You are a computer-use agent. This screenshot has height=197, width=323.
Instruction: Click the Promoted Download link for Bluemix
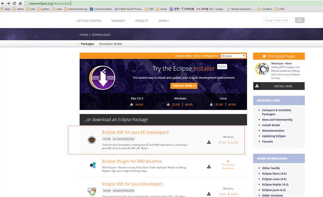tap(228, 166)
